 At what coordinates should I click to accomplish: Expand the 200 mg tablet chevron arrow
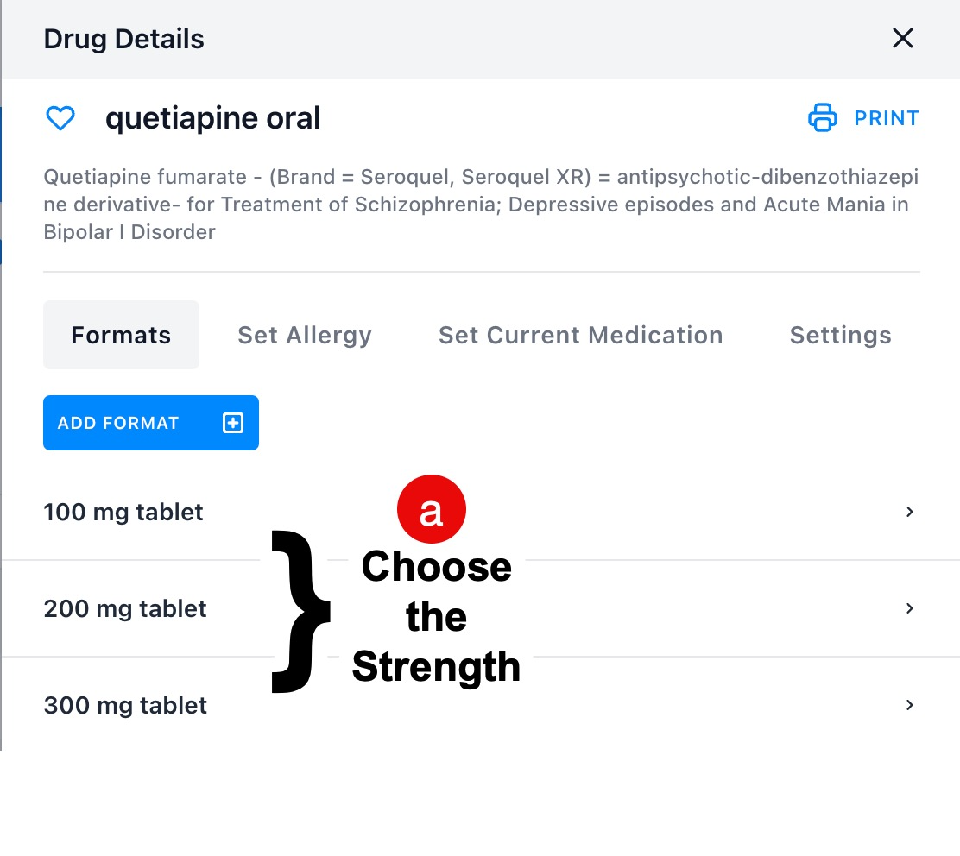tap(909, 608)
